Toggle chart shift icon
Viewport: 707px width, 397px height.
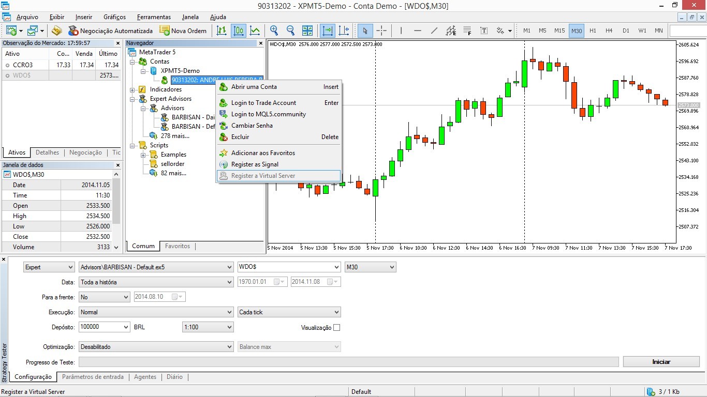tap(344, 30)
